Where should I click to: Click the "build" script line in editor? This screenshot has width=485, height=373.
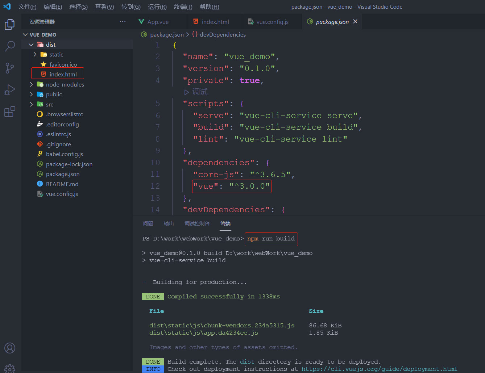(x=277, y=127)
